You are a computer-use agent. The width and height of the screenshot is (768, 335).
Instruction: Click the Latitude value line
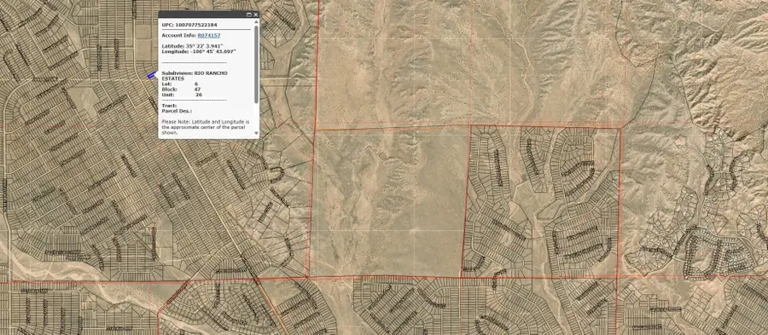192,46
